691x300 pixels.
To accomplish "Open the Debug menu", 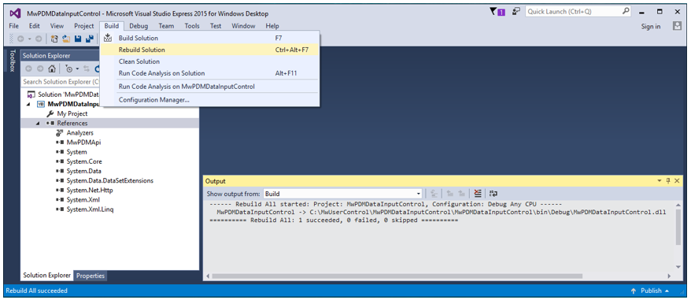I will pyautogui.click(x=139, y=26).
